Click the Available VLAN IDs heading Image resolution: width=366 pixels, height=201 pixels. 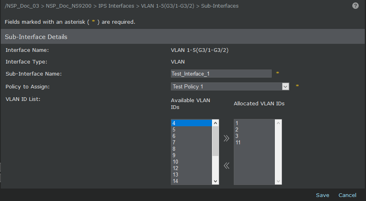(191, 104)
